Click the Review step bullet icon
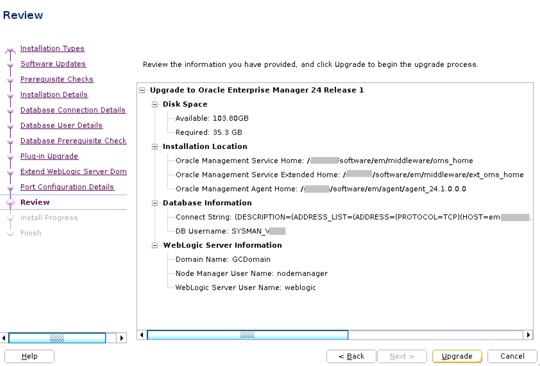The image size is (540, 366). coord(11,202)
